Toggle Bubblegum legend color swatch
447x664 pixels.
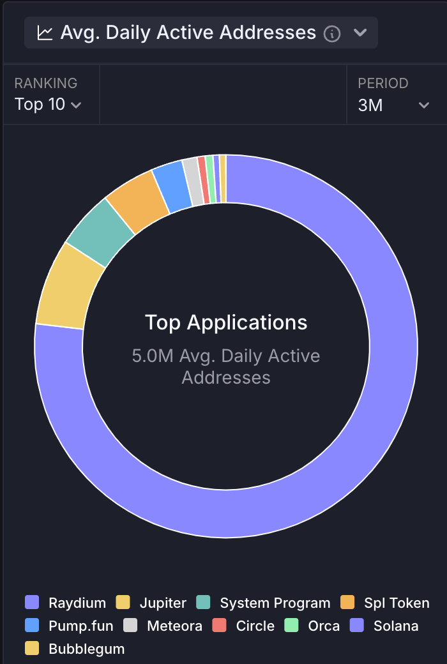click(32, 648)
